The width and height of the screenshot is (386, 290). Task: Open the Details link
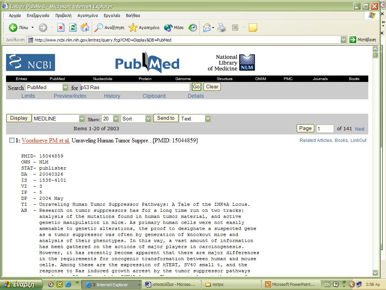coord(196,96)
